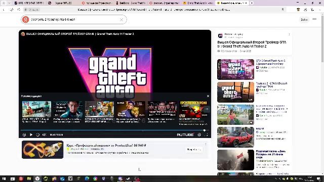Reload the page via refresh icon
Image resolution: width=324 pixels, height=182 pixels.
(19, 10)
